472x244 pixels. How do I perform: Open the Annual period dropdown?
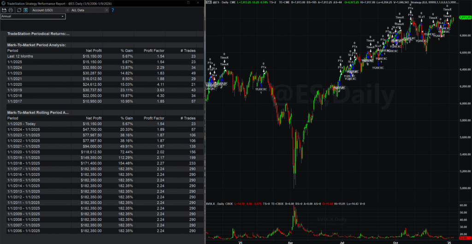[33, 16]
